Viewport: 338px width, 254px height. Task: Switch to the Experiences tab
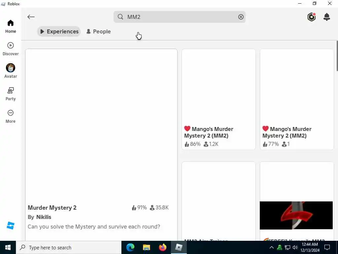tap(59, 31)
